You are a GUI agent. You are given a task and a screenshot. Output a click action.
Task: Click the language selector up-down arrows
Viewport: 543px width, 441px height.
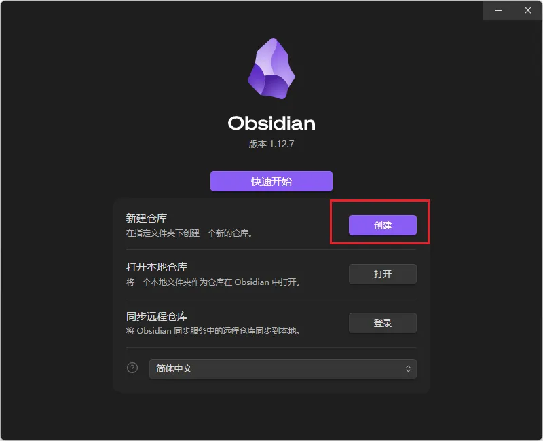[x=408, y=368]
